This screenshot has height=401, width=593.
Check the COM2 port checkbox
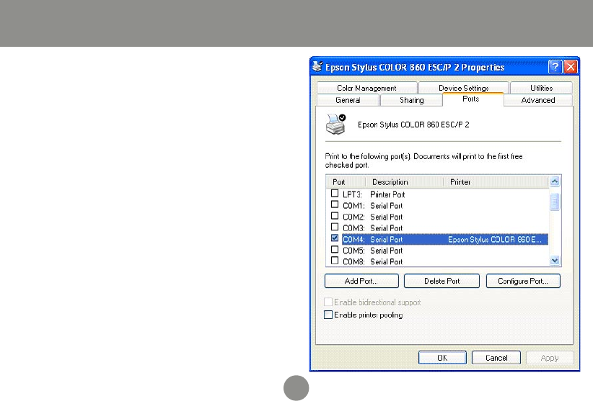tap(335, 216)
